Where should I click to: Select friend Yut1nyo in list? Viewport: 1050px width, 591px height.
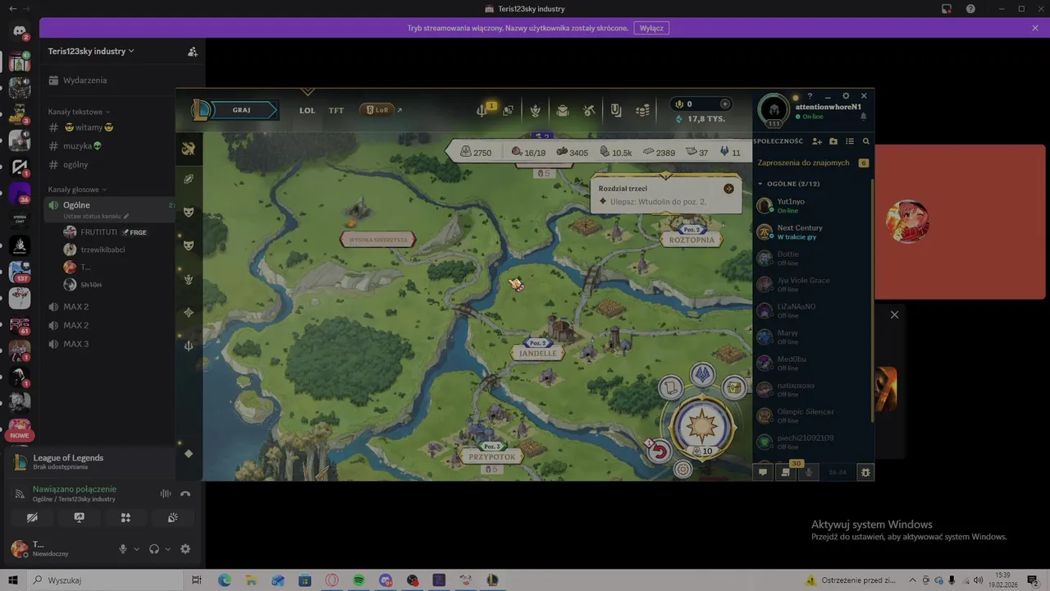(812, 205)
